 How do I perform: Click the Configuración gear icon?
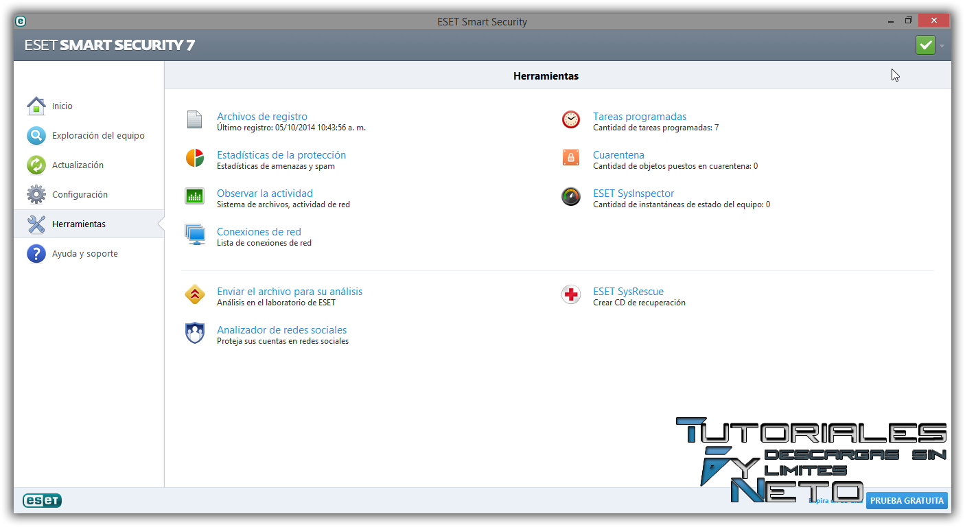pos(36,194)
